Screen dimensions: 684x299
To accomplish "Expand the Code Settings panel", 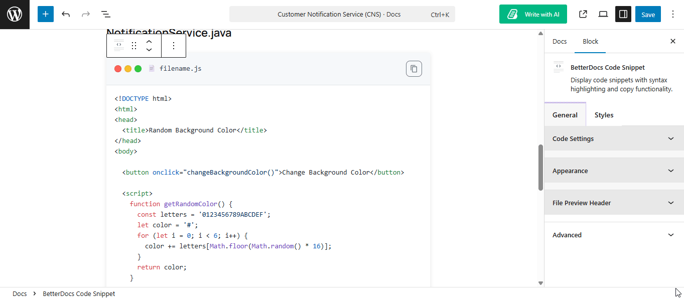I will tap(614, 138).
